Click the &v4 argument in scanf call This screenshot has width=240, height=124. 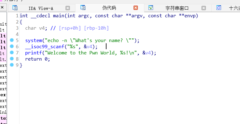(x=88, y=47)
